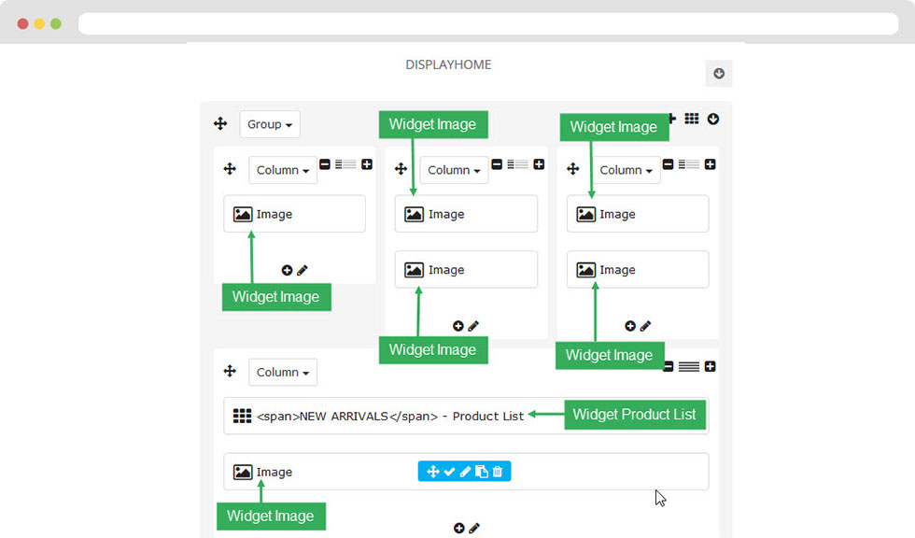
Task: Increase the bottom column width plus icon
Action: click(710, 366)
